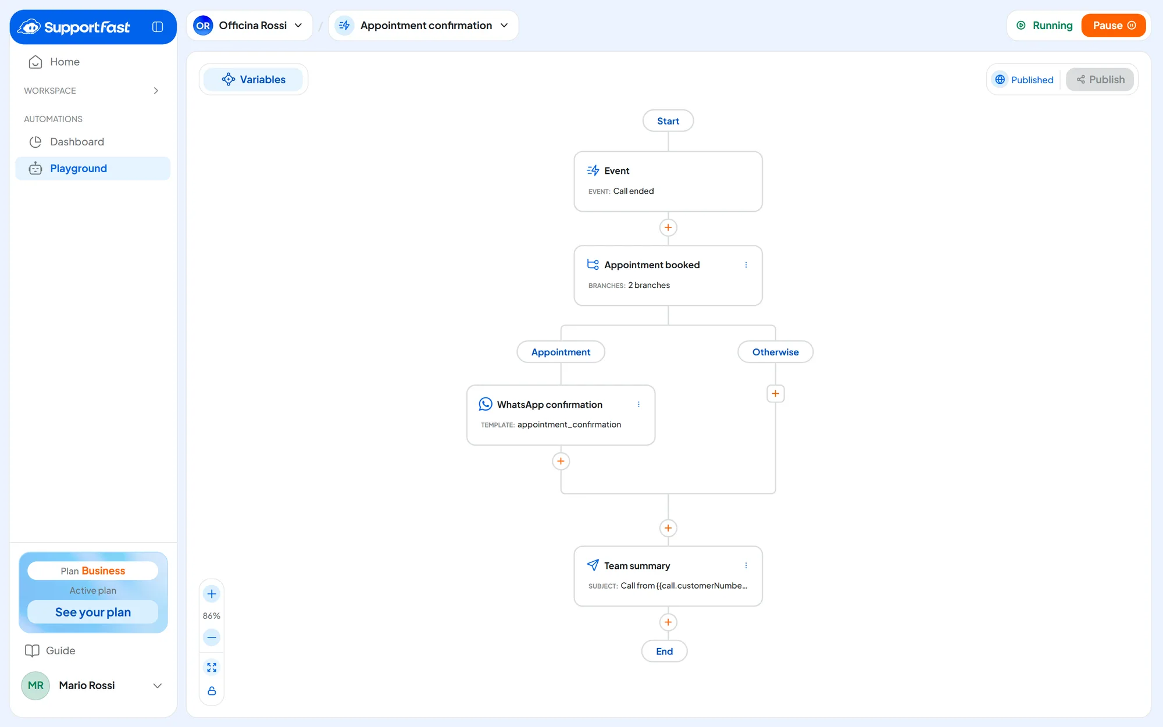
Task: Click the Running status indicator
Action: click(1044, 26)
